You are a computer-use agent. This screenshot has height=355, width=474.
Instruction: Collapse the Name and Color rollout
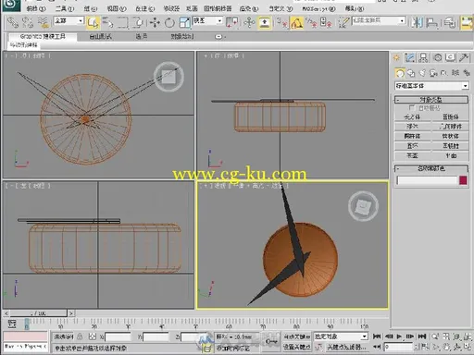tap(431, 168)
